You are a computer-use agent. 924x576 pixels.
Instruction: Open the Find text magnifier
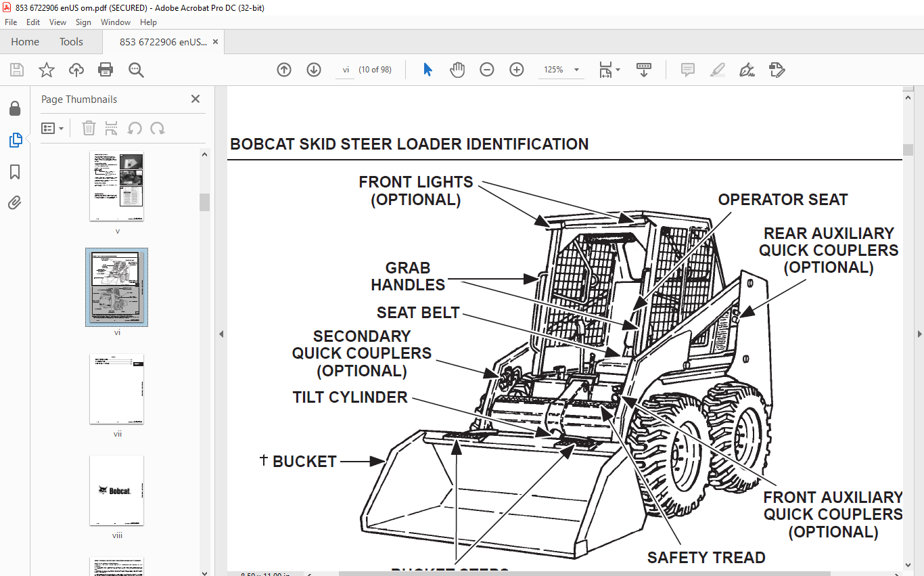pos(136,70)
